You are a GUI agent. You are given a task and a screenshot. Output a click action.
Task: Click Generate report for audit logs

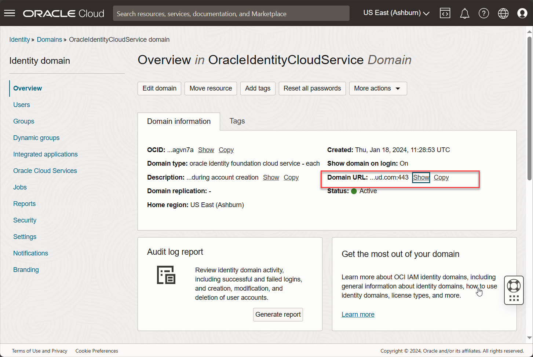[x=278, y=314]
